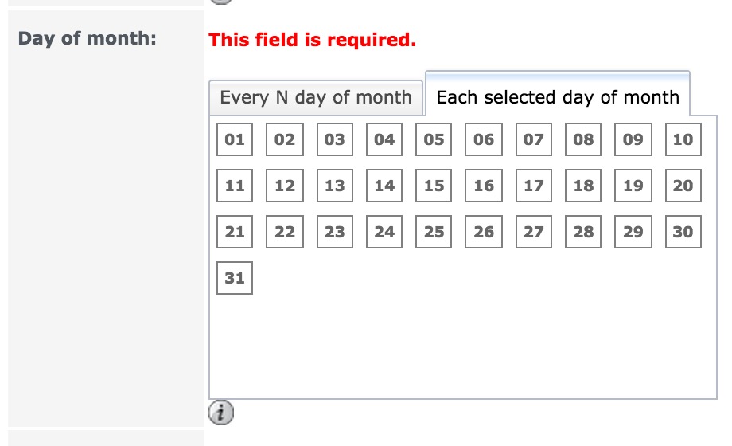Select day 22 box
This screenshot has width=732, height=446.
(x=285, y=232)
